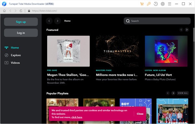Open Videos in the sidebar
Screen dimensions: 195x124
pos(15,63)
